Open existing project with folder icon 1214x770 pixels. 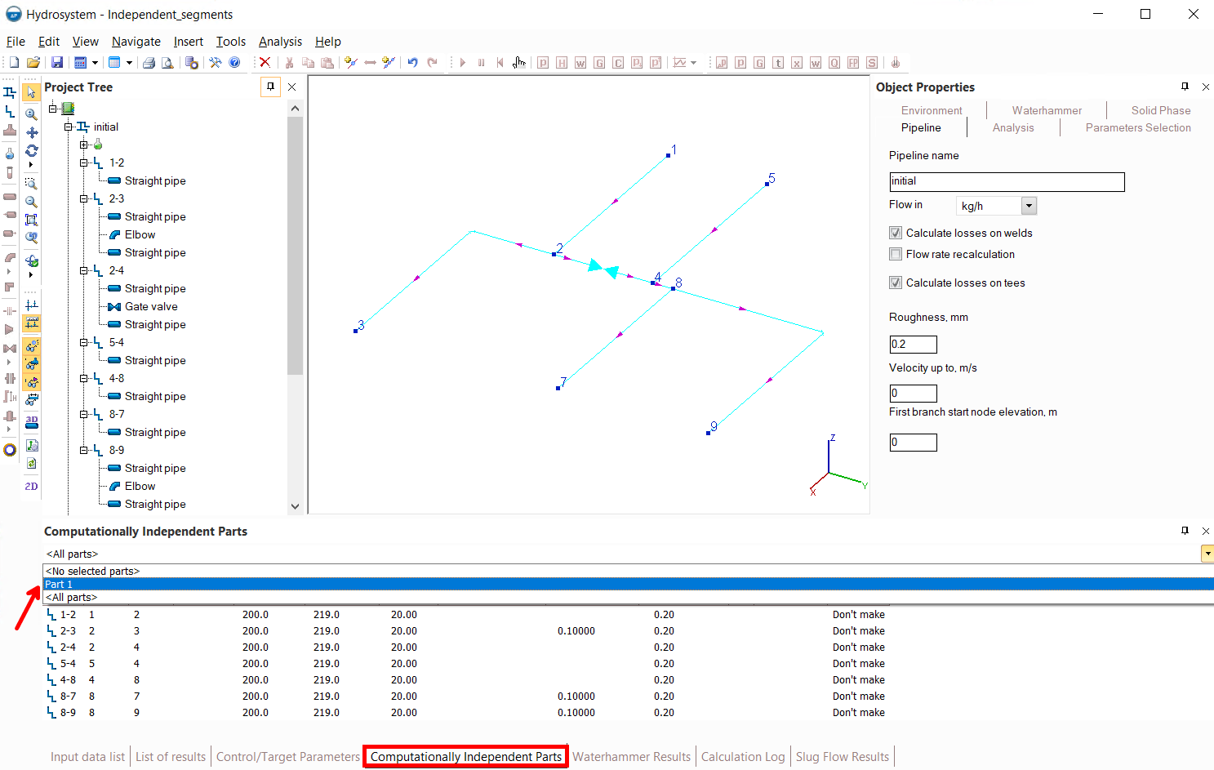click(33, 63)
